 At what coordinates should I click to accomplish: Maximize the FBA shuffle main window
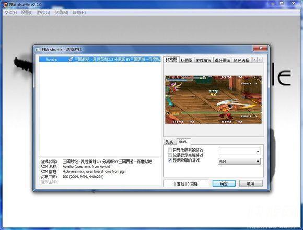(282, 3)
